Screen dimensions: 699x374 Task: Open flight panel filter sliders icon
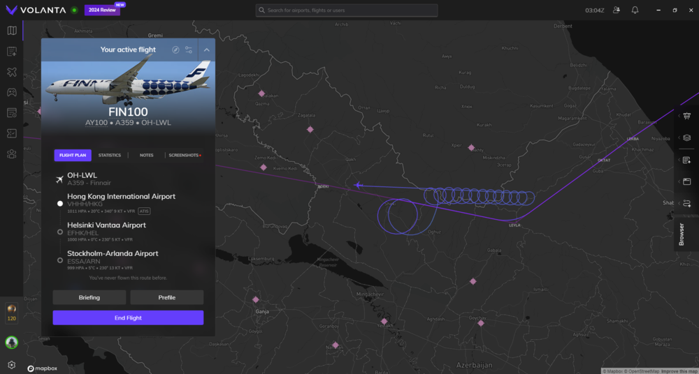(189, 50)
